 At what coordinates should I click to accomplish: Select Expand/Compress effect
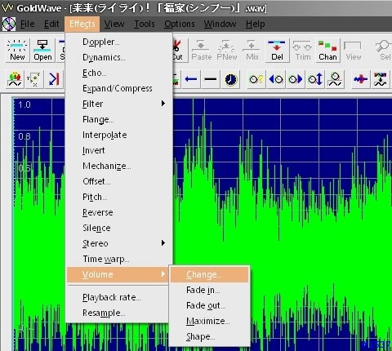point(119,88)
